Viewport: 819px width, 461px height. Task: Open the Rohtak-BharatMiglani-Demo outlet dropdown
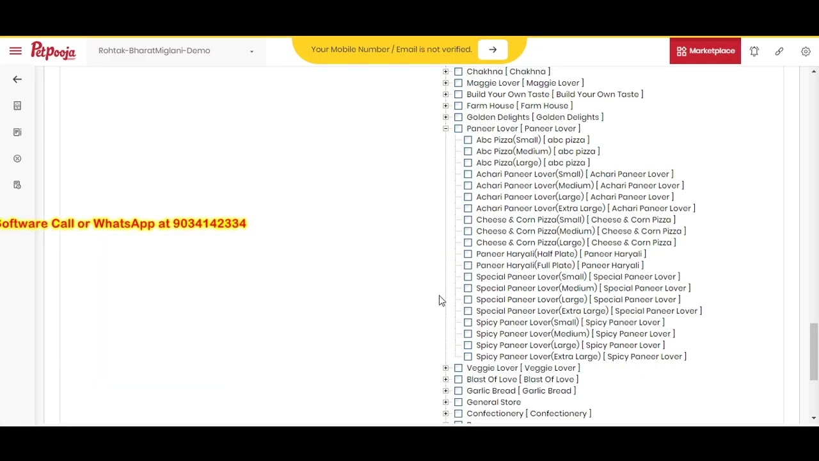pos(176,51)
